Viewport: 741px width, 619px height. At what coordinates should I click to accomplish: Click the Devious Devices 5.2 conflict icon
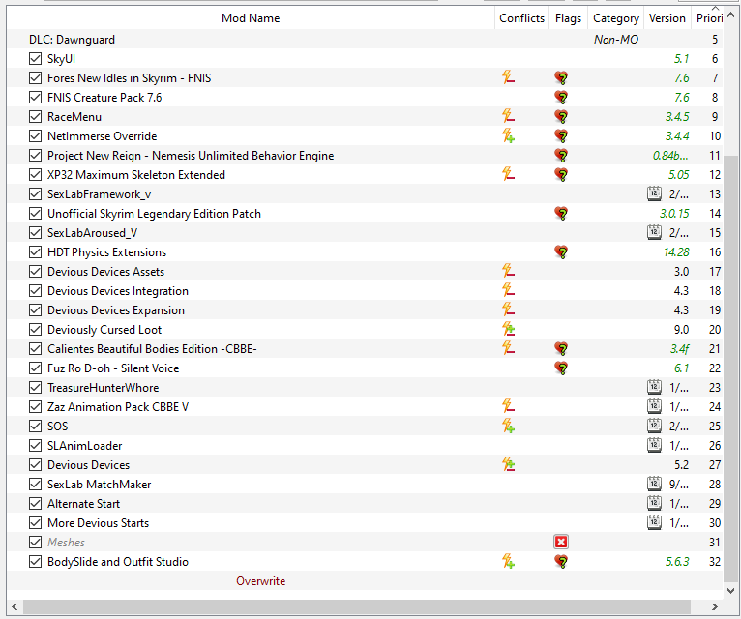tap(508, 464)
